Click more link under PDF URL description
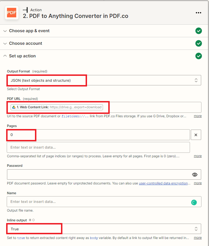Viewport: 209px width, 246px height. [x=198, y=116]
